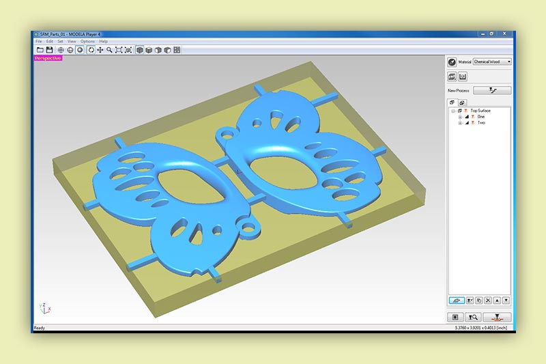Click the Open file folder icon
This screenshot has height=364, width=546.
pyautogui.click(x=40, y=50)
